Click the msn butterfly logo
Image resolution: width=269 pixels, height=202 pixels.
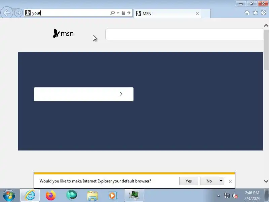tap(63, 33)
